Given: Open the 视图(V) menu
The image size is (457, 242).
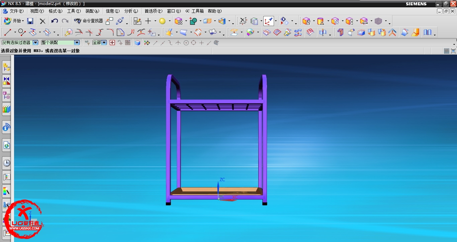Looking at the screenshot, I should pos(37,11).
